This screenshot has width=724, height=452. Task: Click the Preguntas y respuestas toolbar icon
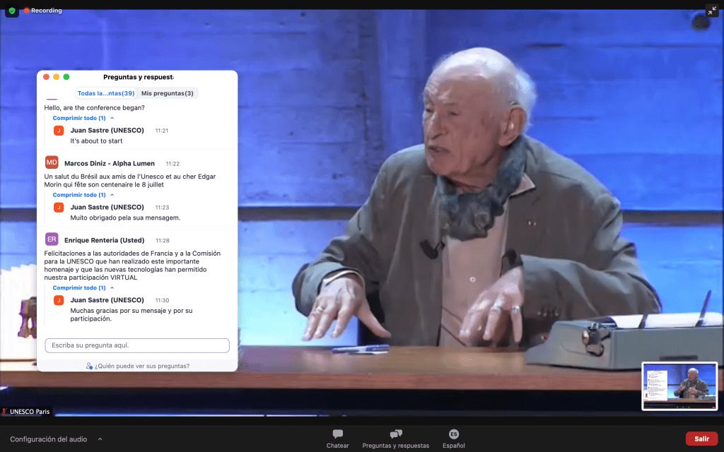click(x=395, y=434)
